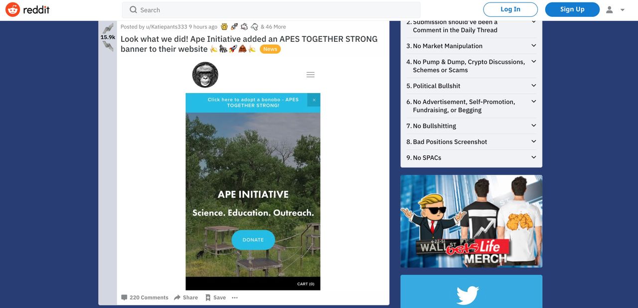The height and width of the screenshot is (308, 638).
Task: Open the Wall St Bets Life Merch ad
Action: (471, 221)
